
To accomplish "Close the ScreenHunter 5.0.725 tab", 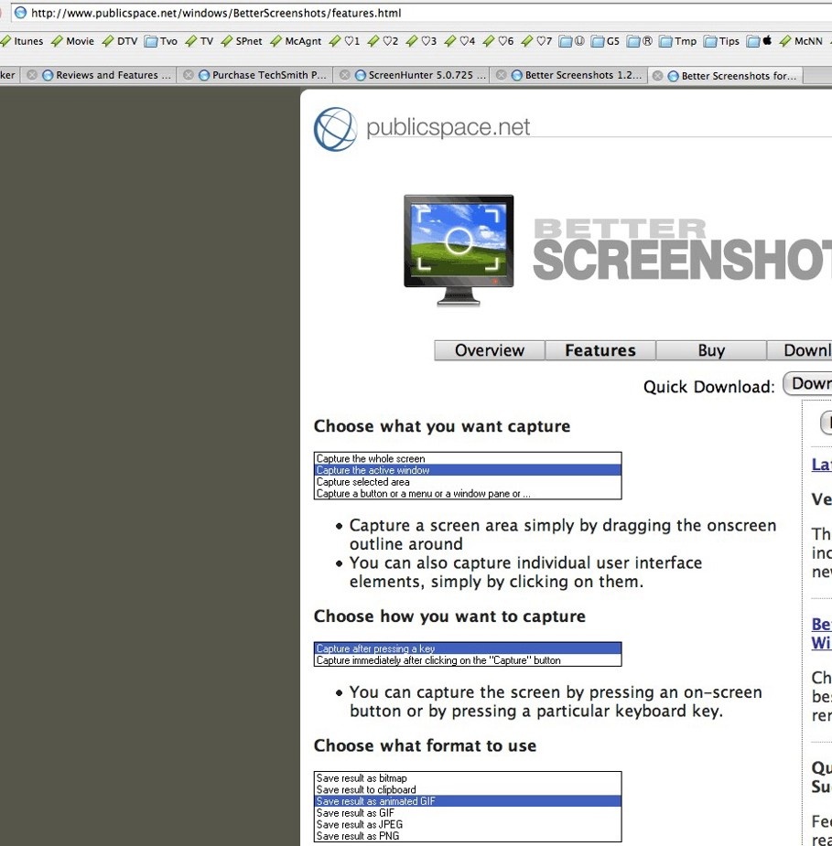I will 344,76.
